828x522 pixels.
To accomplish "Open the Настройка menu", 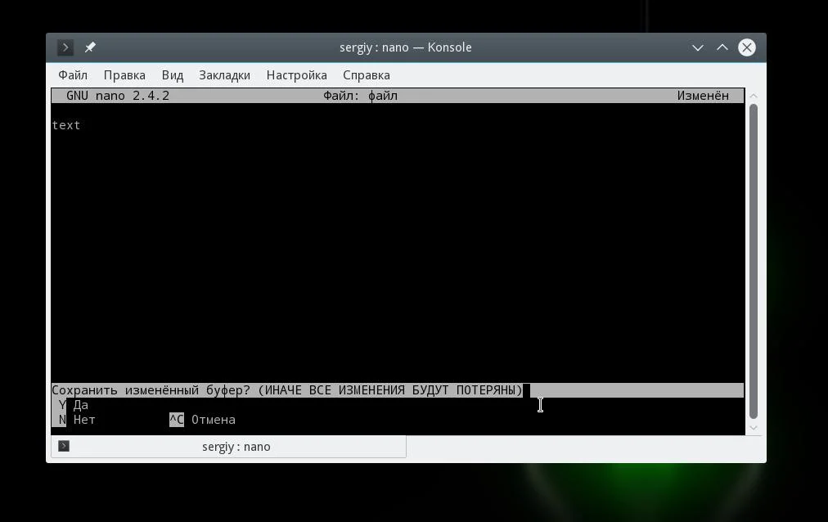I will [297, 75].
